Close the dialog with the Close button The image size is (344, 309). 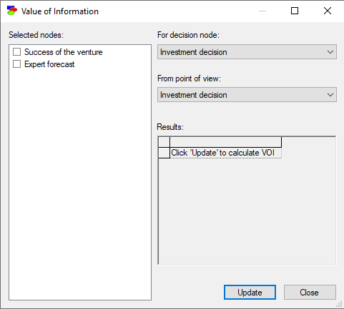point(310,293)
